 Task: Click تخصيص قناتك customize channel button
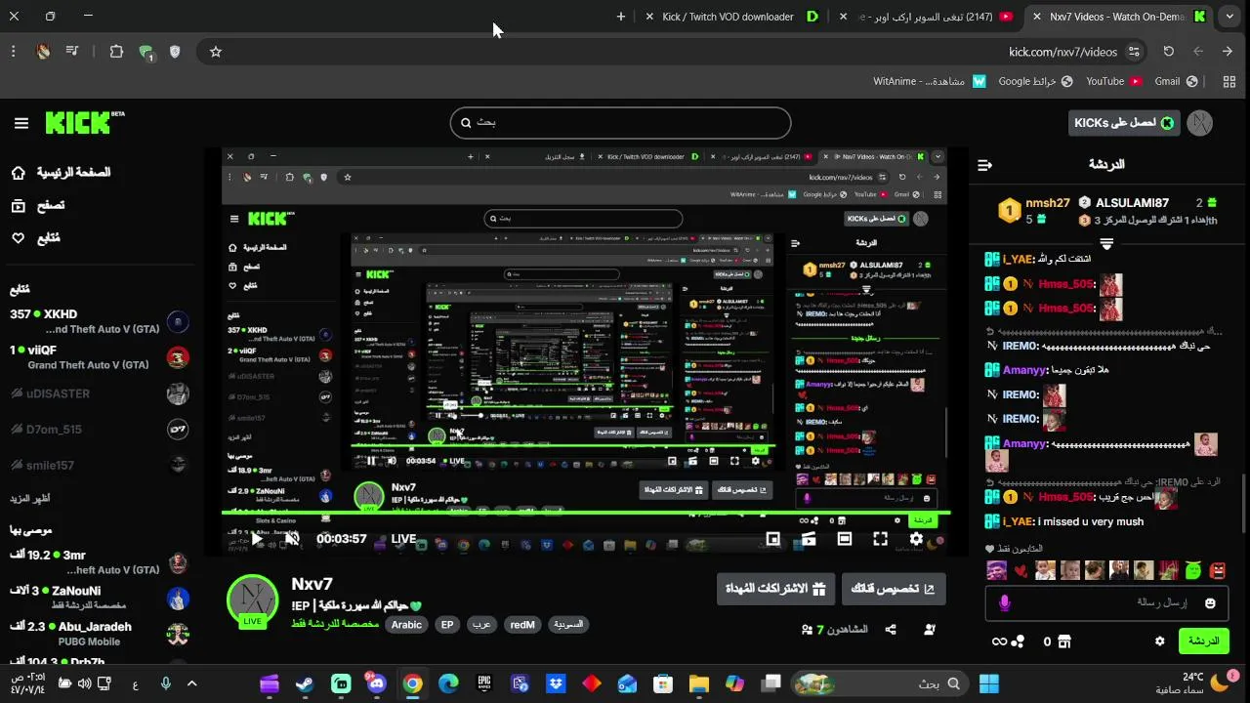point(894,590)
